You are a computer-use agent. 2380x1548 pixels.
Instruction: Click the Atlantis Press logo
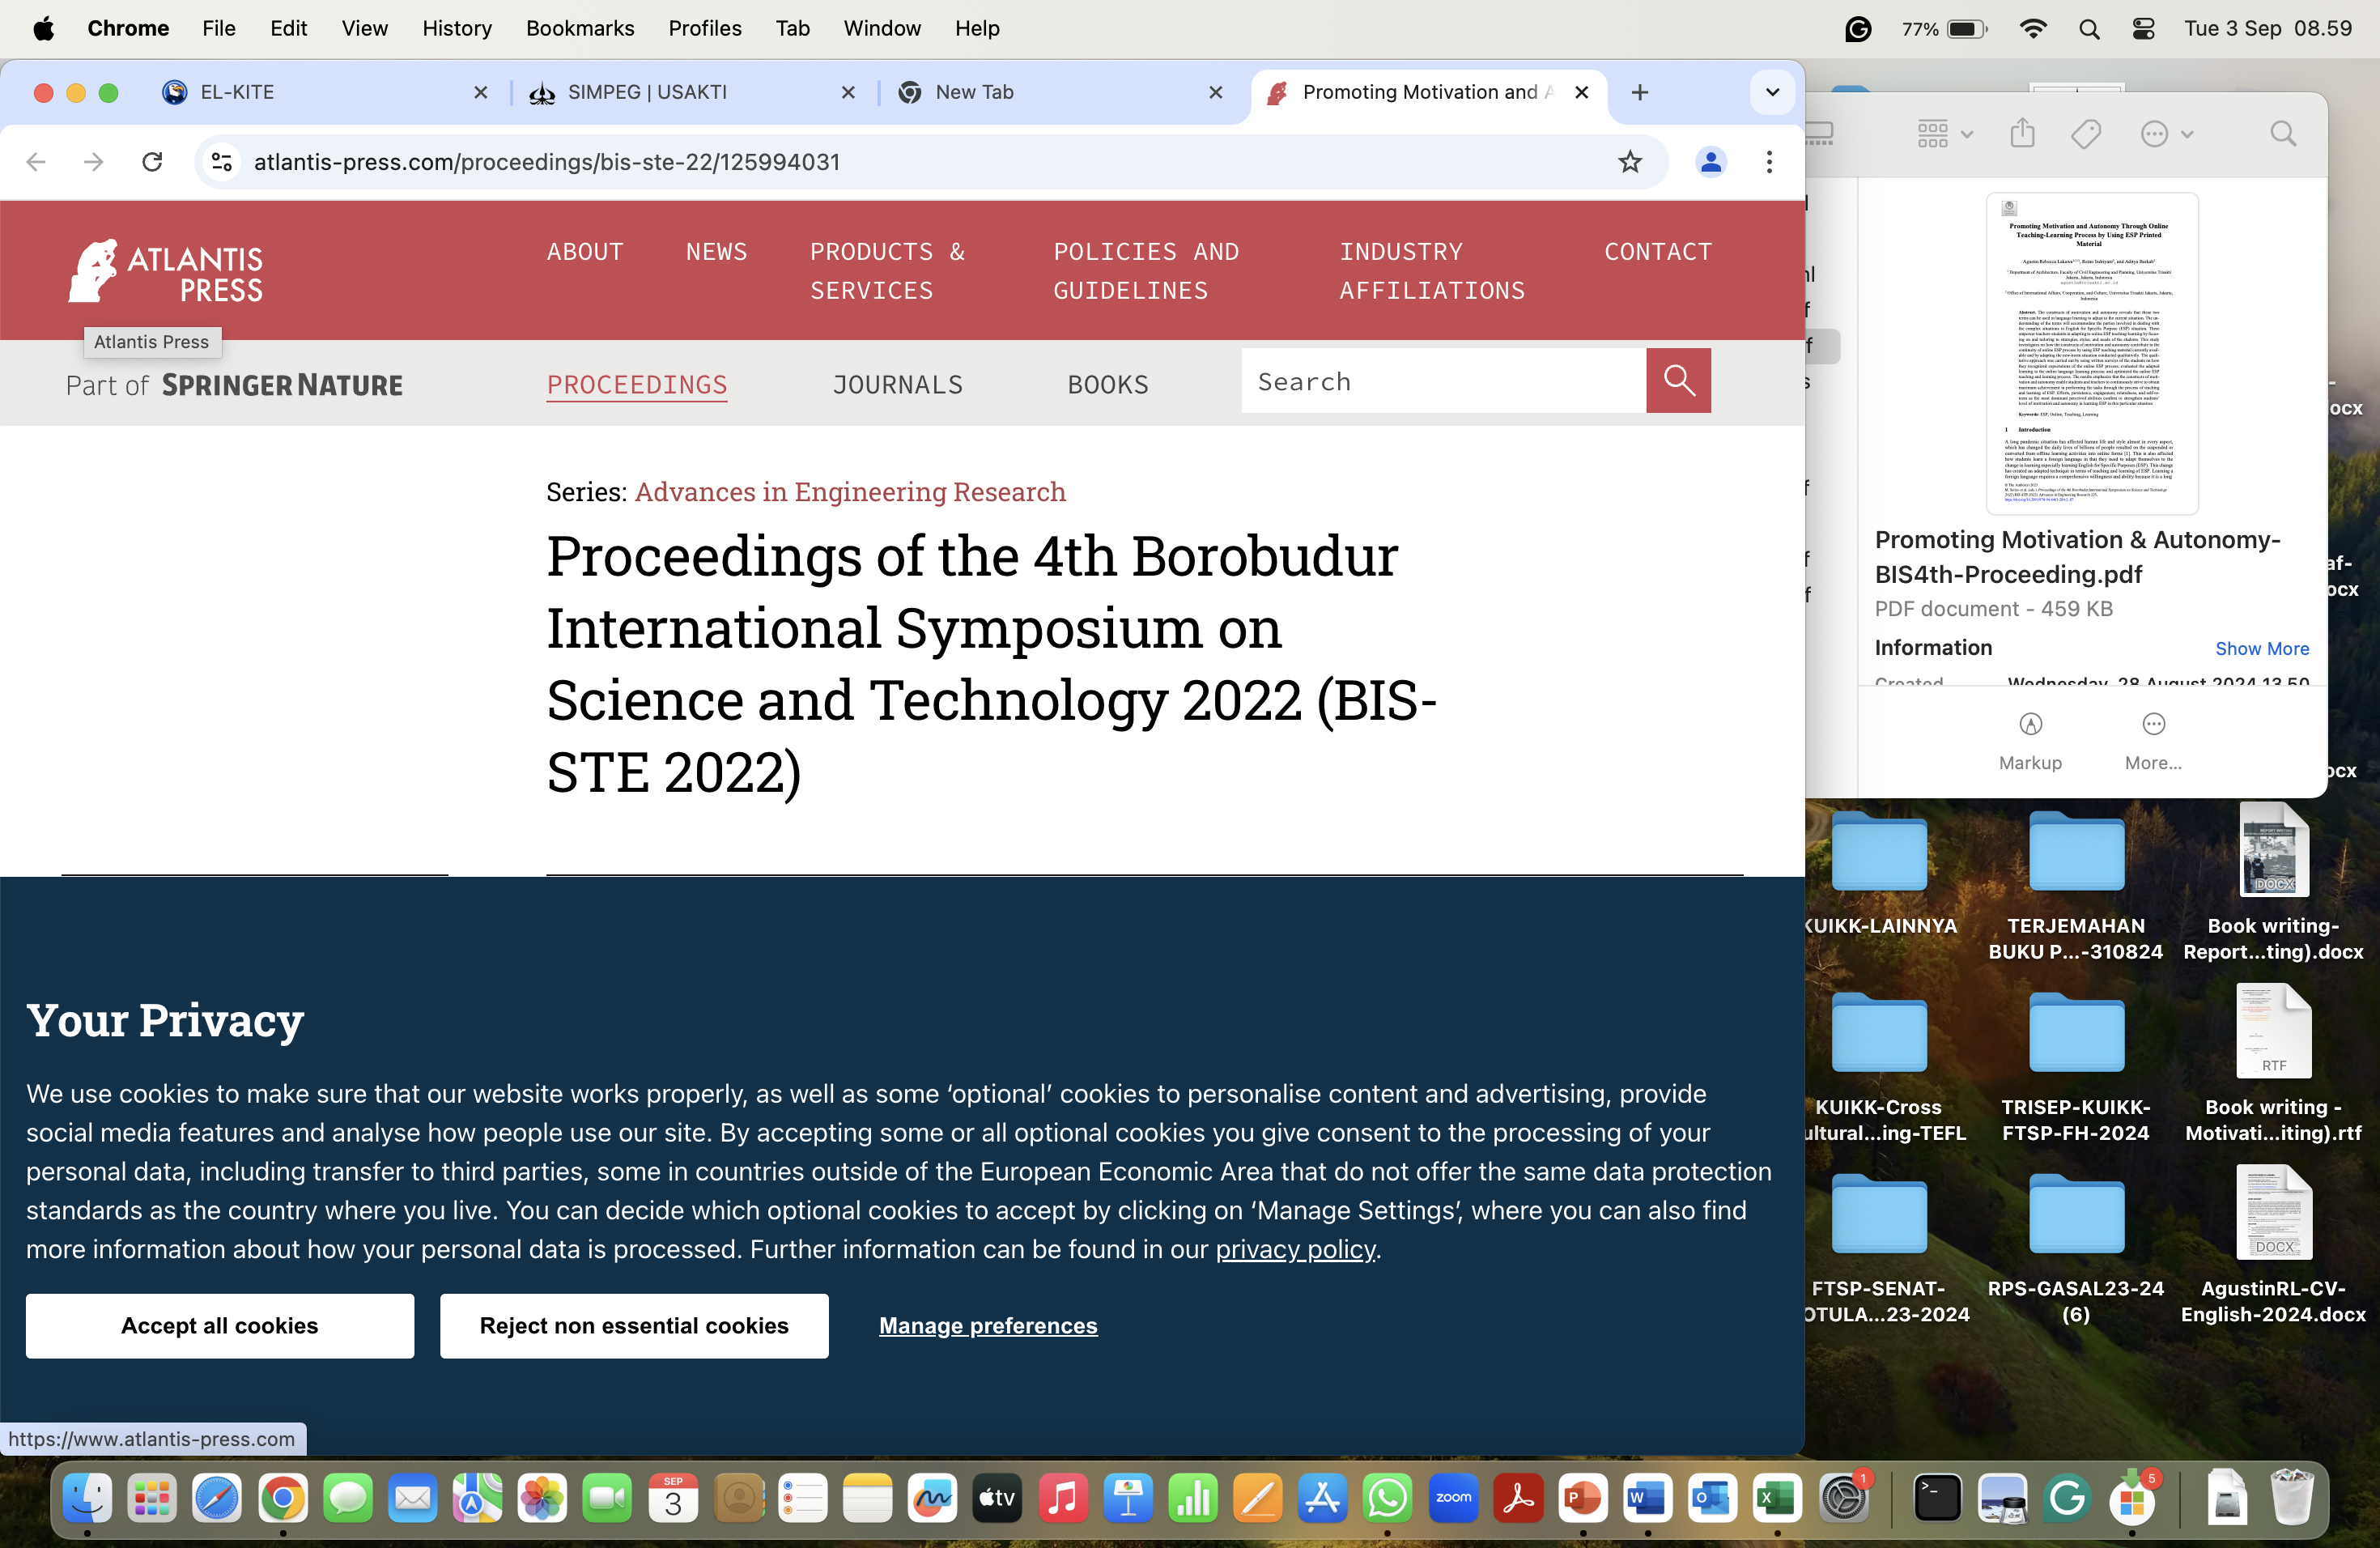tap(165, 270)
